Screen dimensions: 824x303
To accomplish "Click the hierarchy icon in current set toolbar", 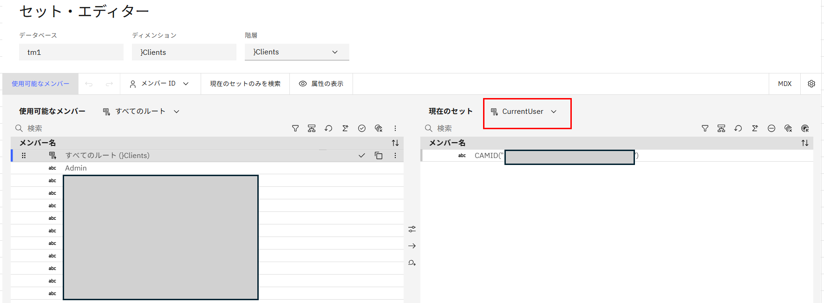I will click(x=721, y=128).
